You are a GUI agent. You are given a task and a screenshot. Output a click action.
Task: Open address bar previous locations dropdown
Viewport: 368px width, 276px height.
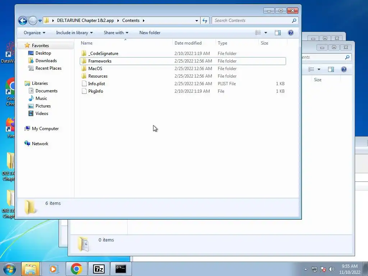197,20
